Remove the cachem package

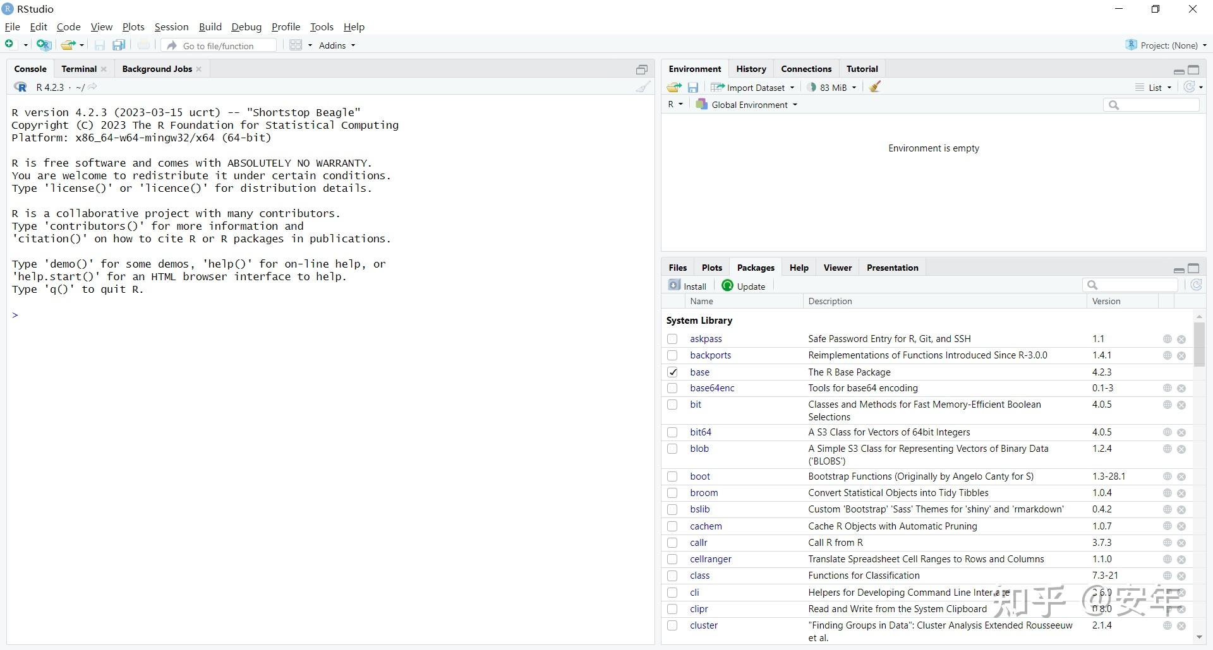1181,526
